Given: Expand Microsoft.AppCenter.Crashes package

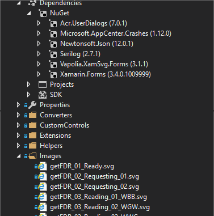Looking at the screenshot, I should pyautogui.click(x=39, y=33).
